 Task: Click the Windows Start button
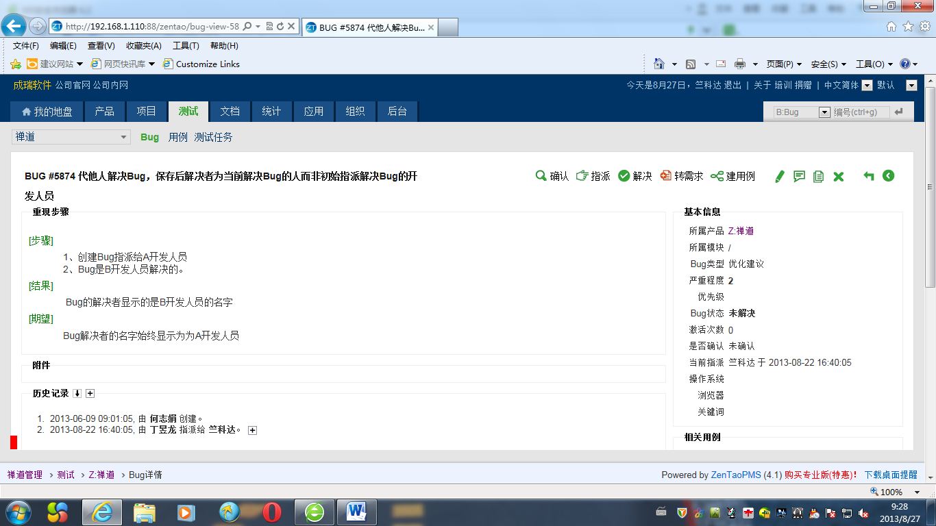(18, 512)
